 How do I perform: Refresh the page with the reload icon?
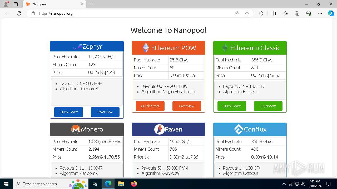(19, 13)
